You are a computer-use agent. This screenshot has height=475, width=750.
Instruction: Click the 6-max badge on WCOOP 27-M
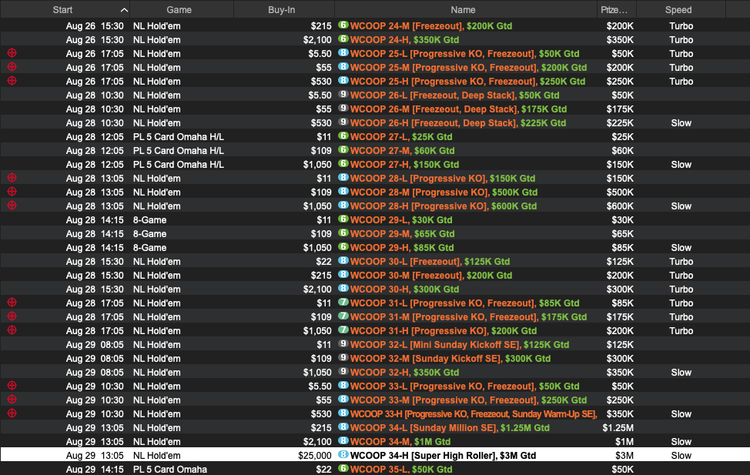pos(343,149)
